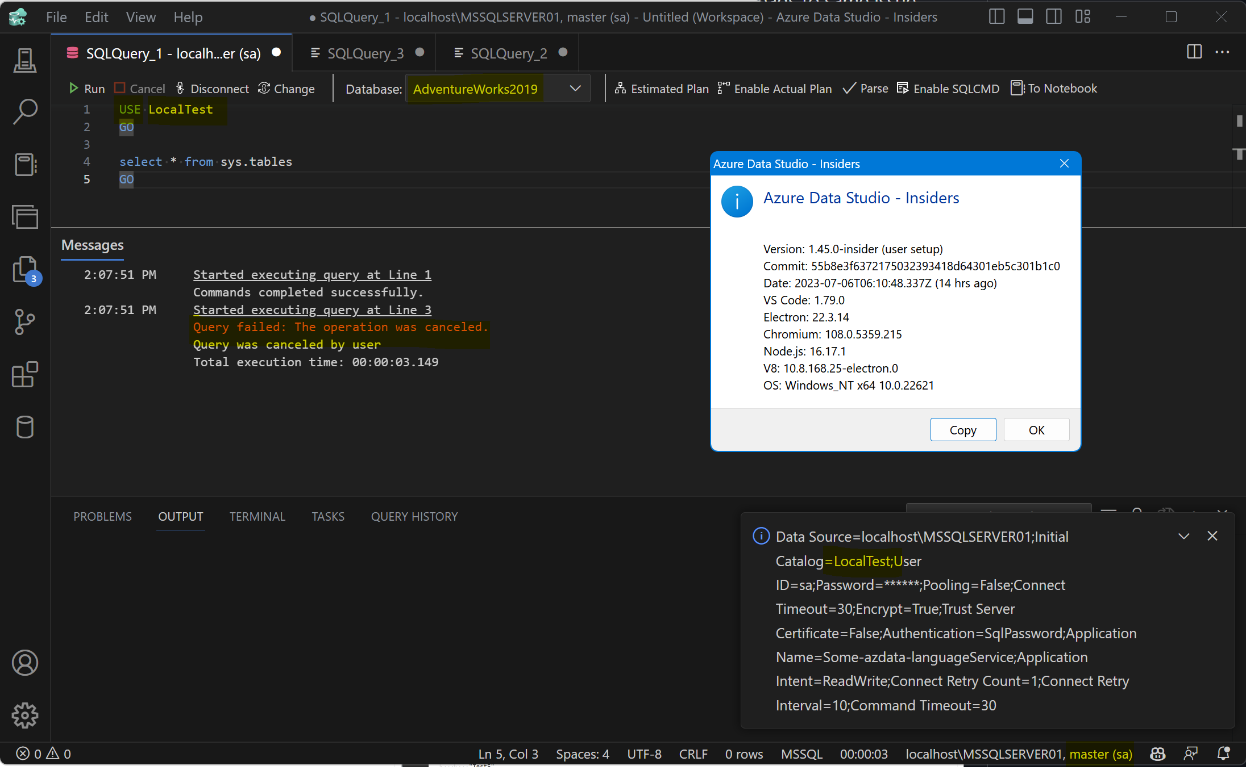The width and height of the screenshot is (1246, 770).
Task: Click OK to dismiss the version dialog
Action: [x=1036, y=430]
